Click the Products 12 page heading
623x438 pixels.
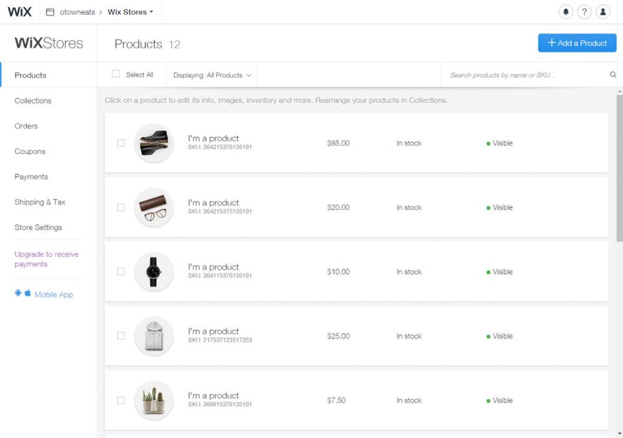point(148,44)
